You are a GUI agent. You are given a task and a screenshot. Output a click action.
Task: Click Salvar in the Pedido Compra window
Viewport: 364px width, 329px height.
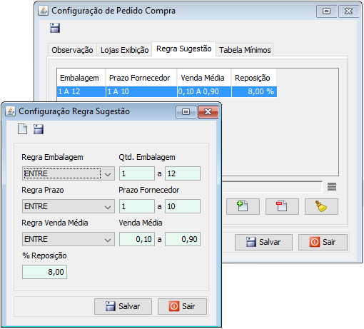pyautogui.click(x=263, y=242)
